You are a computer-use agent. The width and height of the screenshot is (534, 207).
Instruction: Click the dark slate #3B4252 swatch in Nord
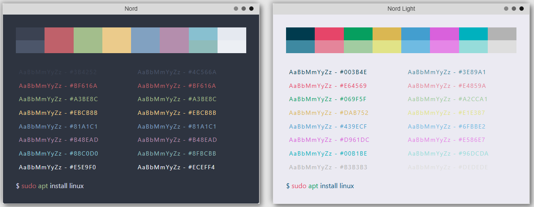click(30, 34)
